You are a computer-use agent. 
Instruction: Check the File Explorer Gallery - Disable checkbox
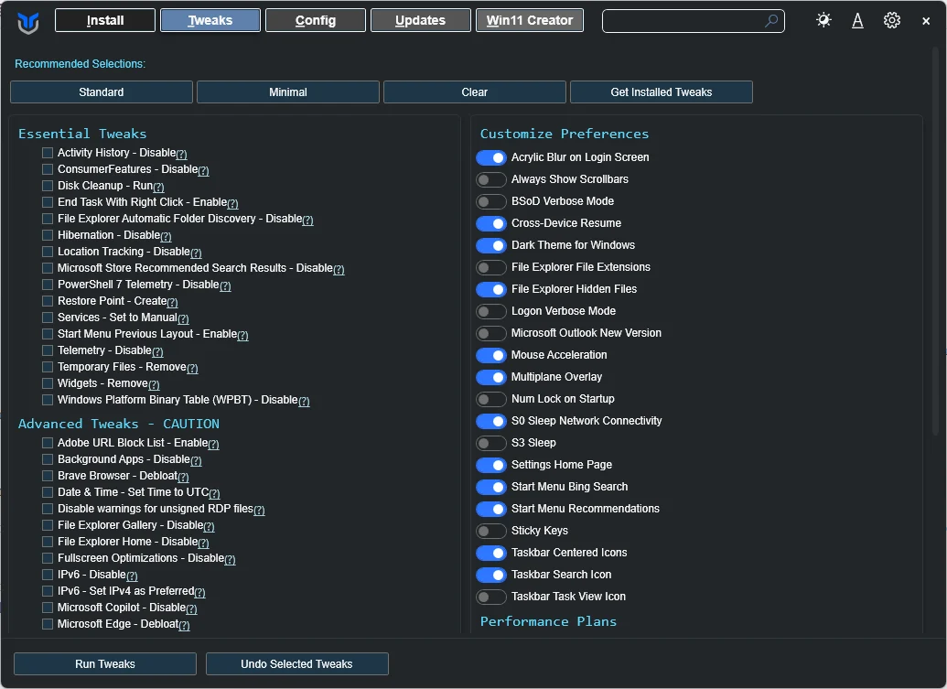pos(47,525)
